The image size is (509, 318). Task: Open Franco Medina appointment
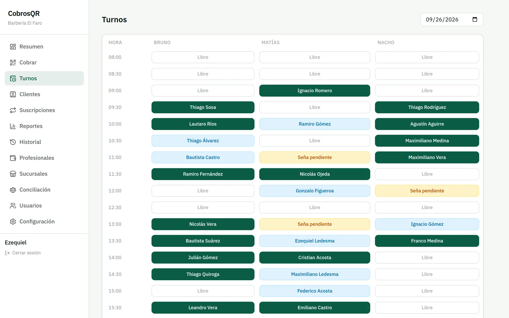(x=427, y=241)
